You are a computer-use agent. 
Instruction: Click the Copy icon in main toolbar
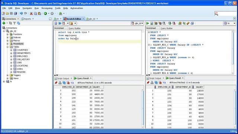coord(35,13)
